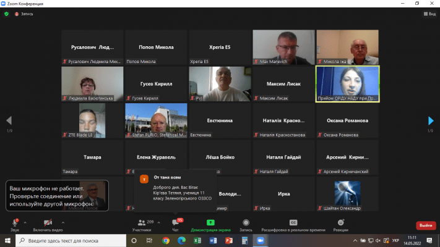440x247 pixels.
Task: Click the Арсений Кирничанский participant tile
Action: click(x=347, y=157)
